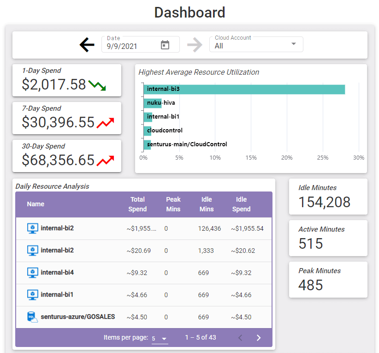Click VM icon in internal-bi1 table row
379x353 pixels.
[32, 295]
